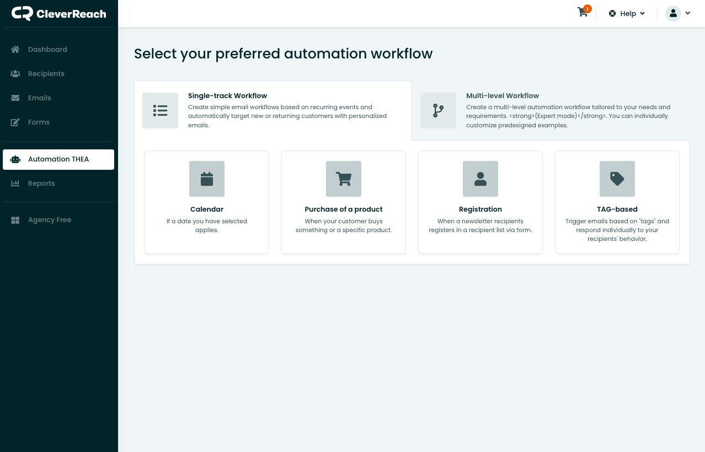
Task: Open the Help dropdown menu
Action: coord(626,13)
